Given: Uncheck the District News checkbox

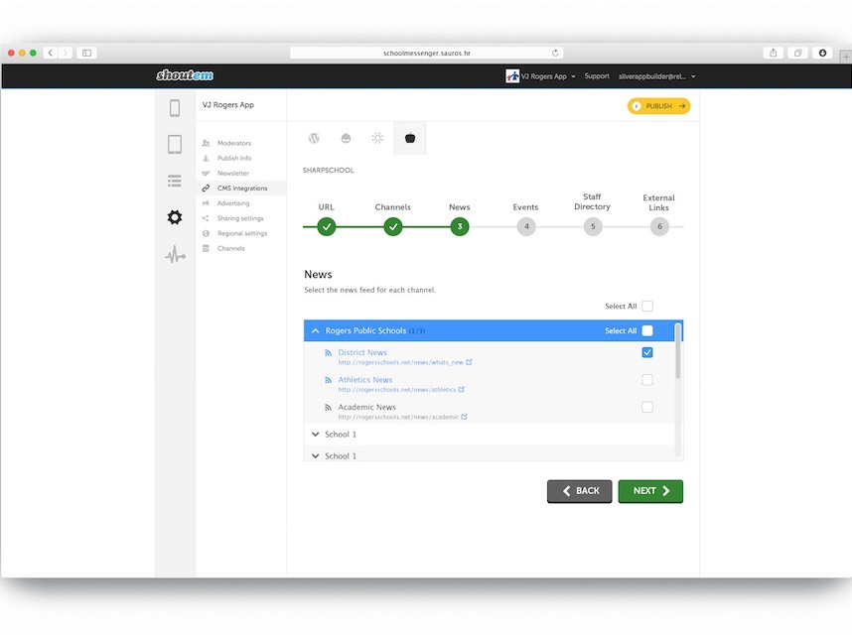Looking at the screenshot, I should tap(647, 352).
